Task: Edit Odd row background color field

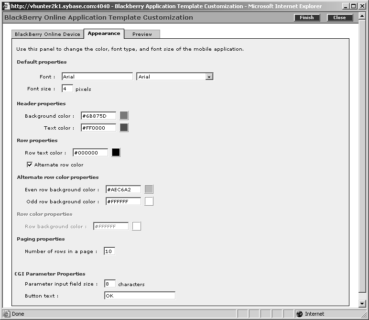Action: 123,201
